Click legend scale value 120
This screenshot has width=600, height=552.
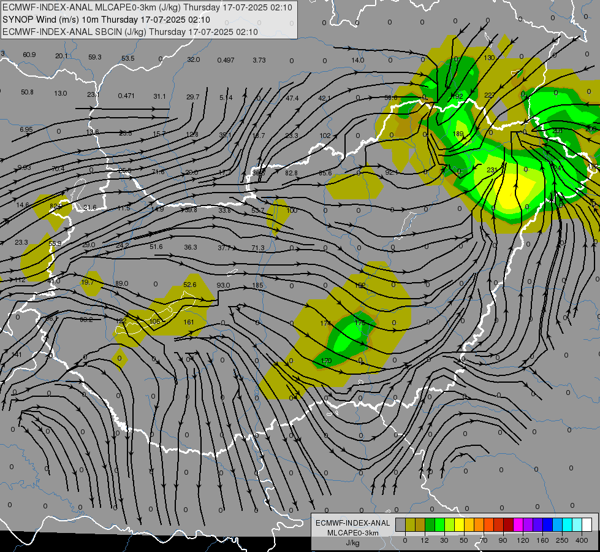pyautogui.click(x=523, y=540)
